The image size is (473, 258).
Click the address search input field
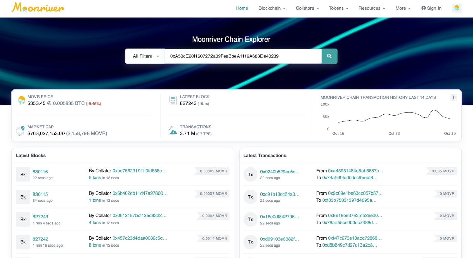point(243,56)
